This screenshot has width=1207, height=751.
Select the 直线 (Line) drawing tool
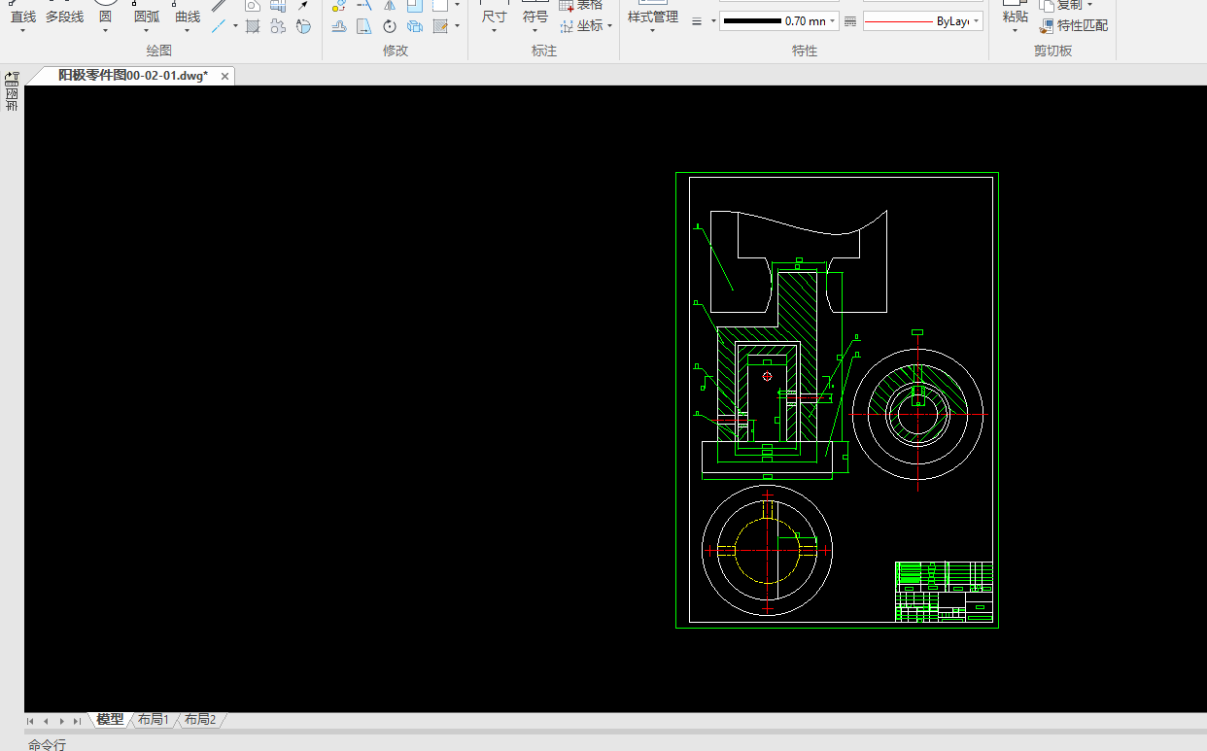pyautogui.click(x=23, y=17)
